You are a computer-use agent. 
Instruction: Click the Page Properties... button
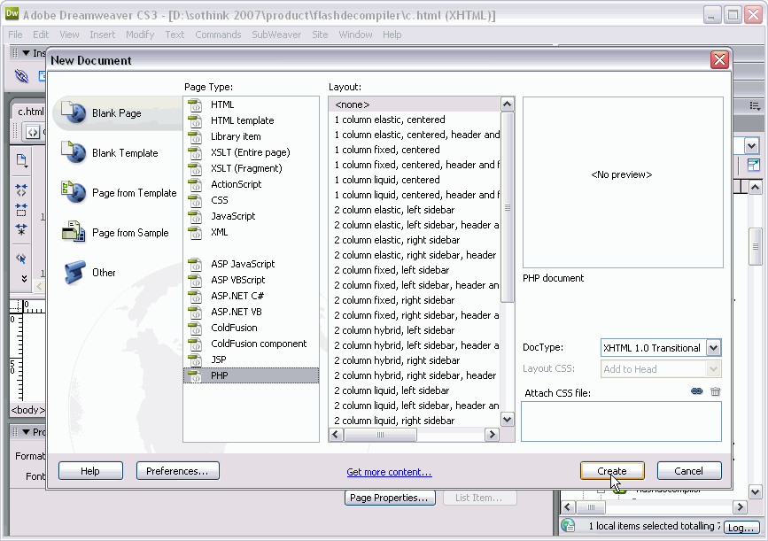pyautogui.click(x=390, y=498)
